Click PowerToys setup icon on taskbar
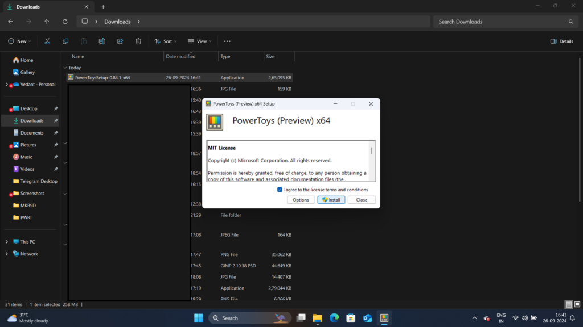The width and height of the screenshot is (583, 327). coord(384,318)
